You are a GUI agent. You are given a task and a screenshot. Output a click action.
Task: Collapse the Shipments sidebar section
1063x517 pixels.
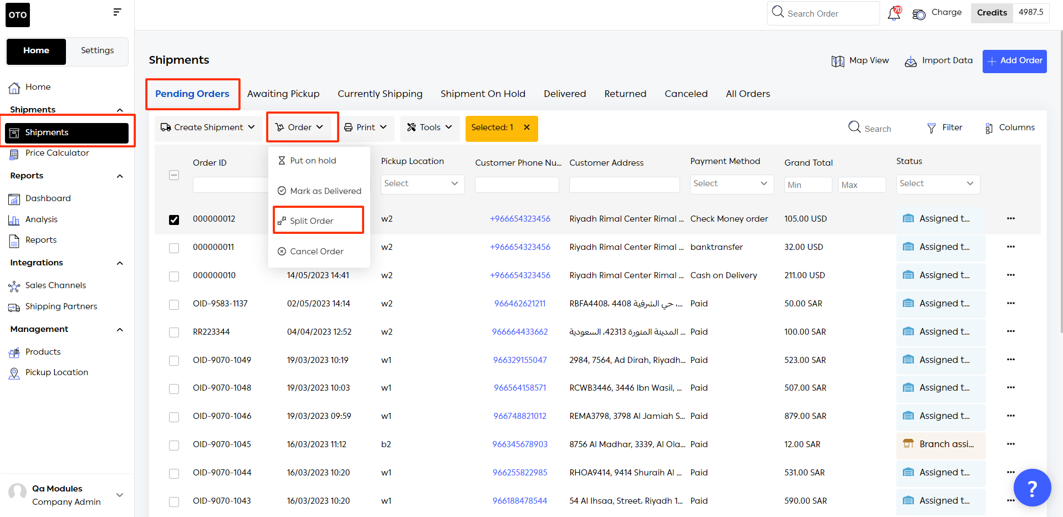click(120, 110)
